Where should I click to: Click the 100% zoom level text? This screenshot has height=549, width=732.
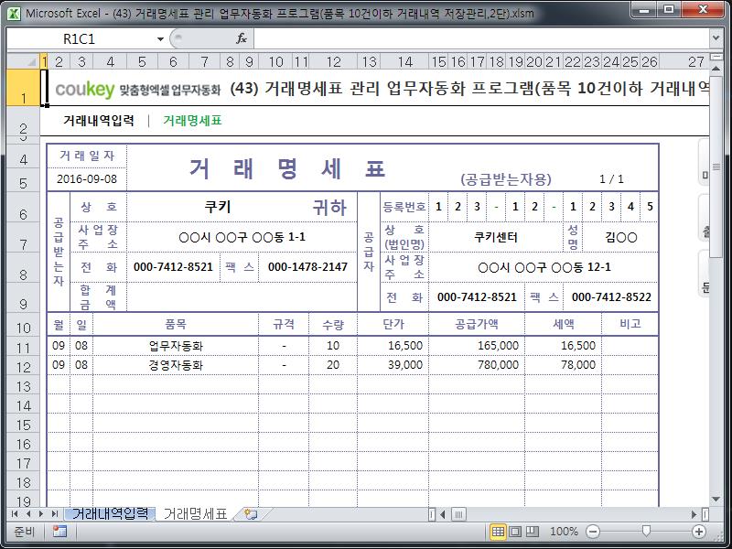pyautogui.click(x=564, y=532)
